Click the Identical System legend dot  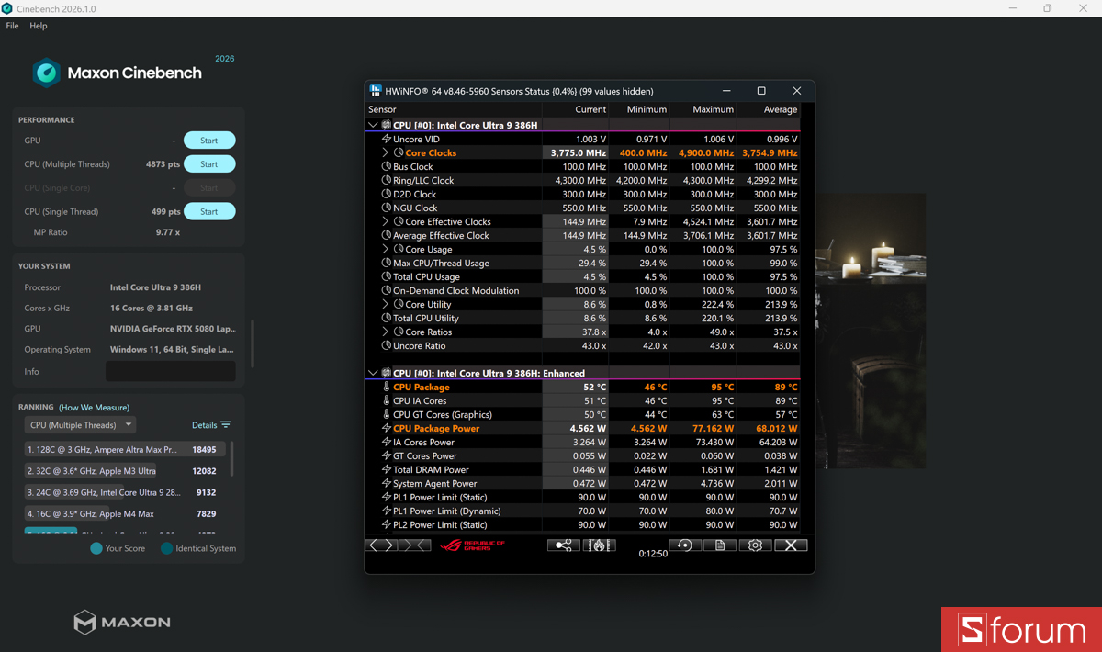[166, 548]
